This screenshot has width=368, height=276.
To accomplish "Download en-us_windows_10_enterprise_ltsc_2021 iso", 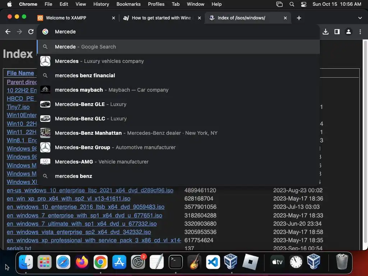I will click(x=90, y=190).
